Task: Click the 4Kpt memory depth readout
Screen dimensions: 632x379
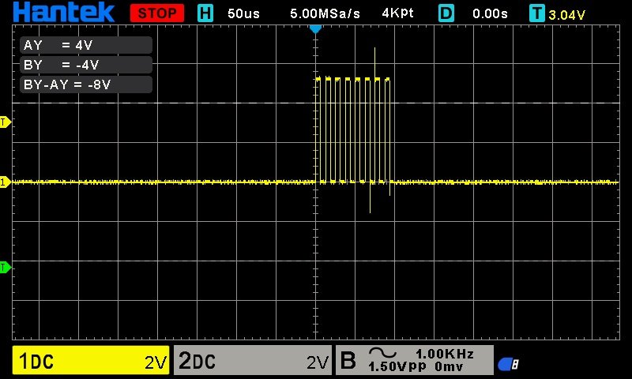Action: point(398,13)
